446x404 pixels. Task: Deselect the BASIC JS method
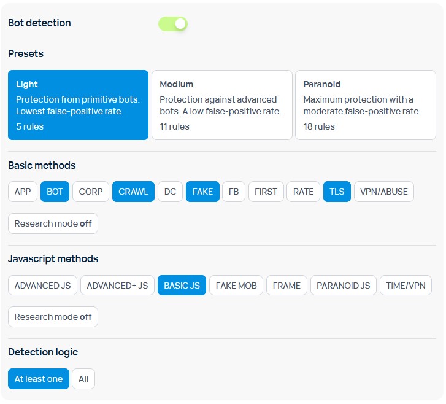pyautogui.click(x=182, y=286)
